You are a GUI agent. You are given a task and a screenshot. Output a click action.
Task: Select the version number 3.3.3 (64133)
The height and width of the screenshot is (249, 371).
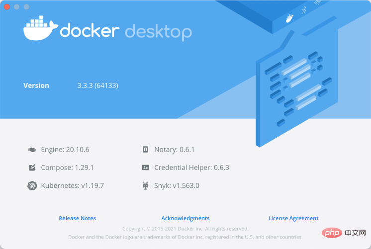pos(97,85)
